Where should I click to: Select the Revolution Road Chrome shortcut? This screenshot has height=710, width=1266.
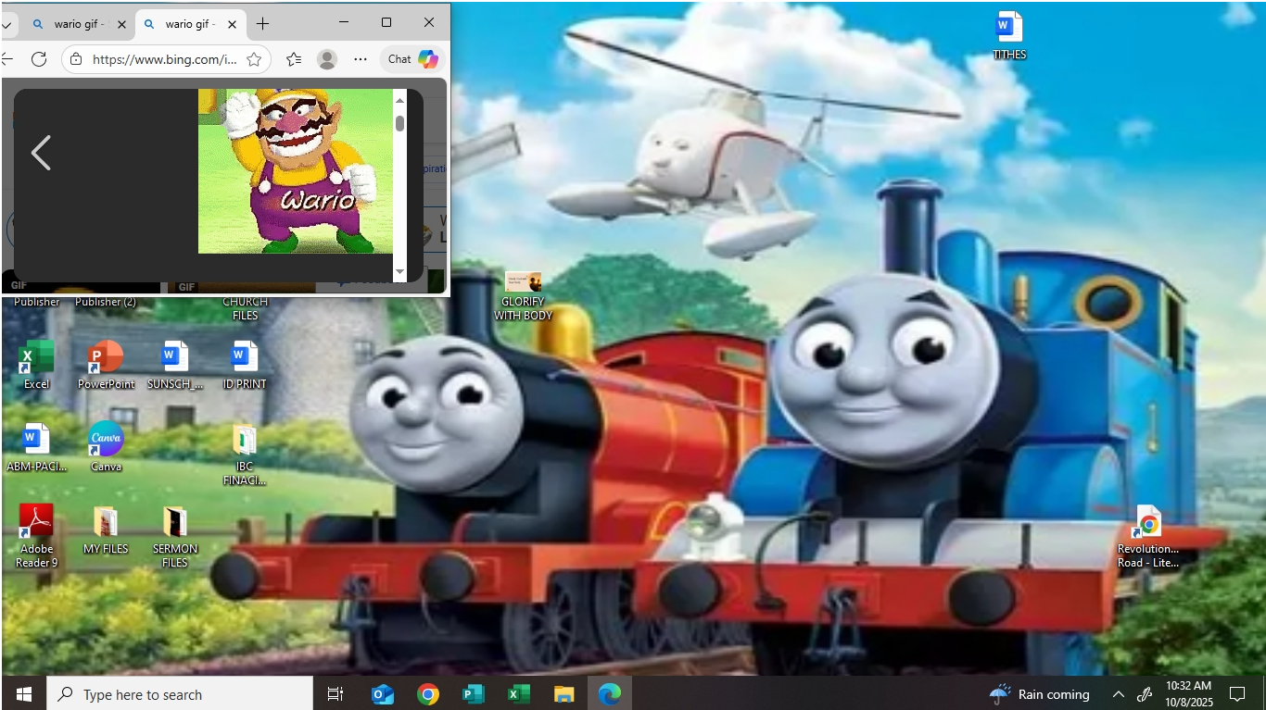tap(1148, 536)
